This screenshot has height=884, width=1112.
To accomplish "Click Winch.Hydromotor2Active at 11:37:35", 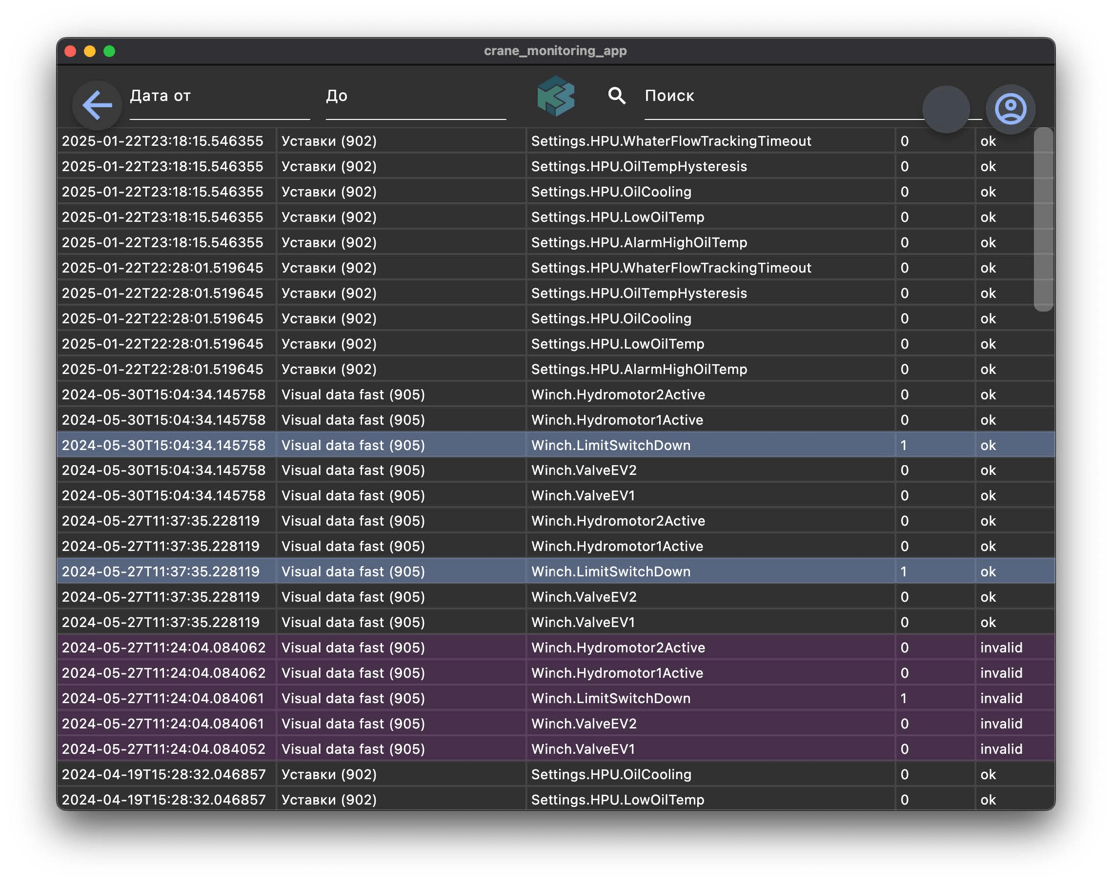I will pyautogui.click(x=618, y=521).
